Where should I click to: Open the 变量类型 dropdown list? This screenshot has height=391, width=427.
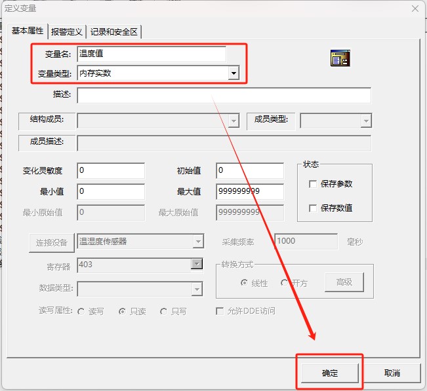pos(233,73)
